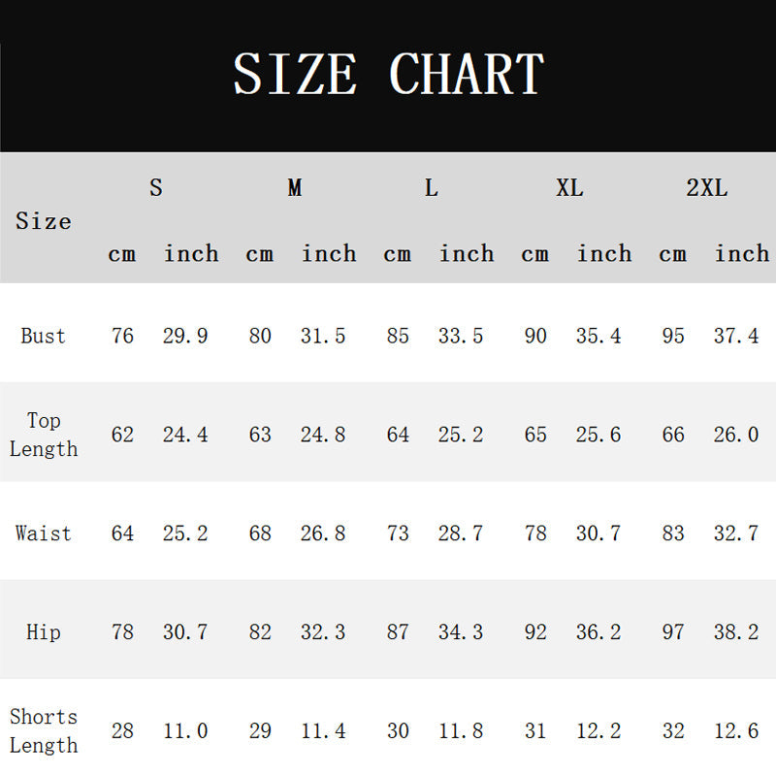Select the L size column header

[x=431, y=187]
